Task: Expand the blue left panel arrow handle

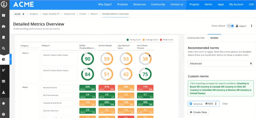Action: (x=10, y=59)
